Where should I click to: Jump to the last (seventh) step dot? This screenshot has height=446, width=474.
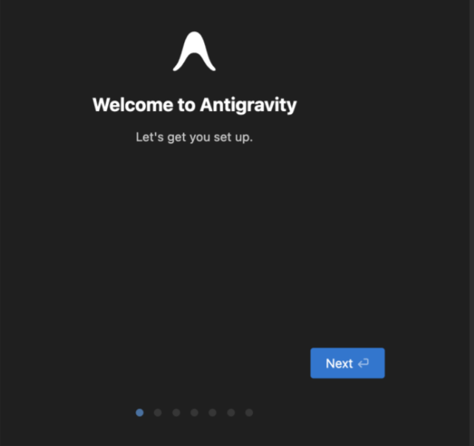tap(249, 413)
